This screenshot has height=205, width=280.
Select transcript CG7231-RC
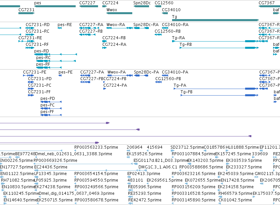click(x=38, y=31)
